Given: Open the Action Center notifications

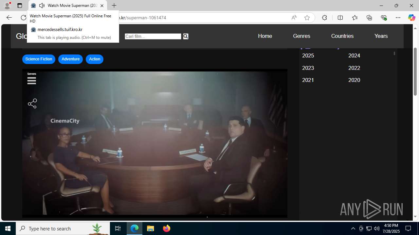Looking at the screenshot, I should pyautogui.click(x=408, y=228).
